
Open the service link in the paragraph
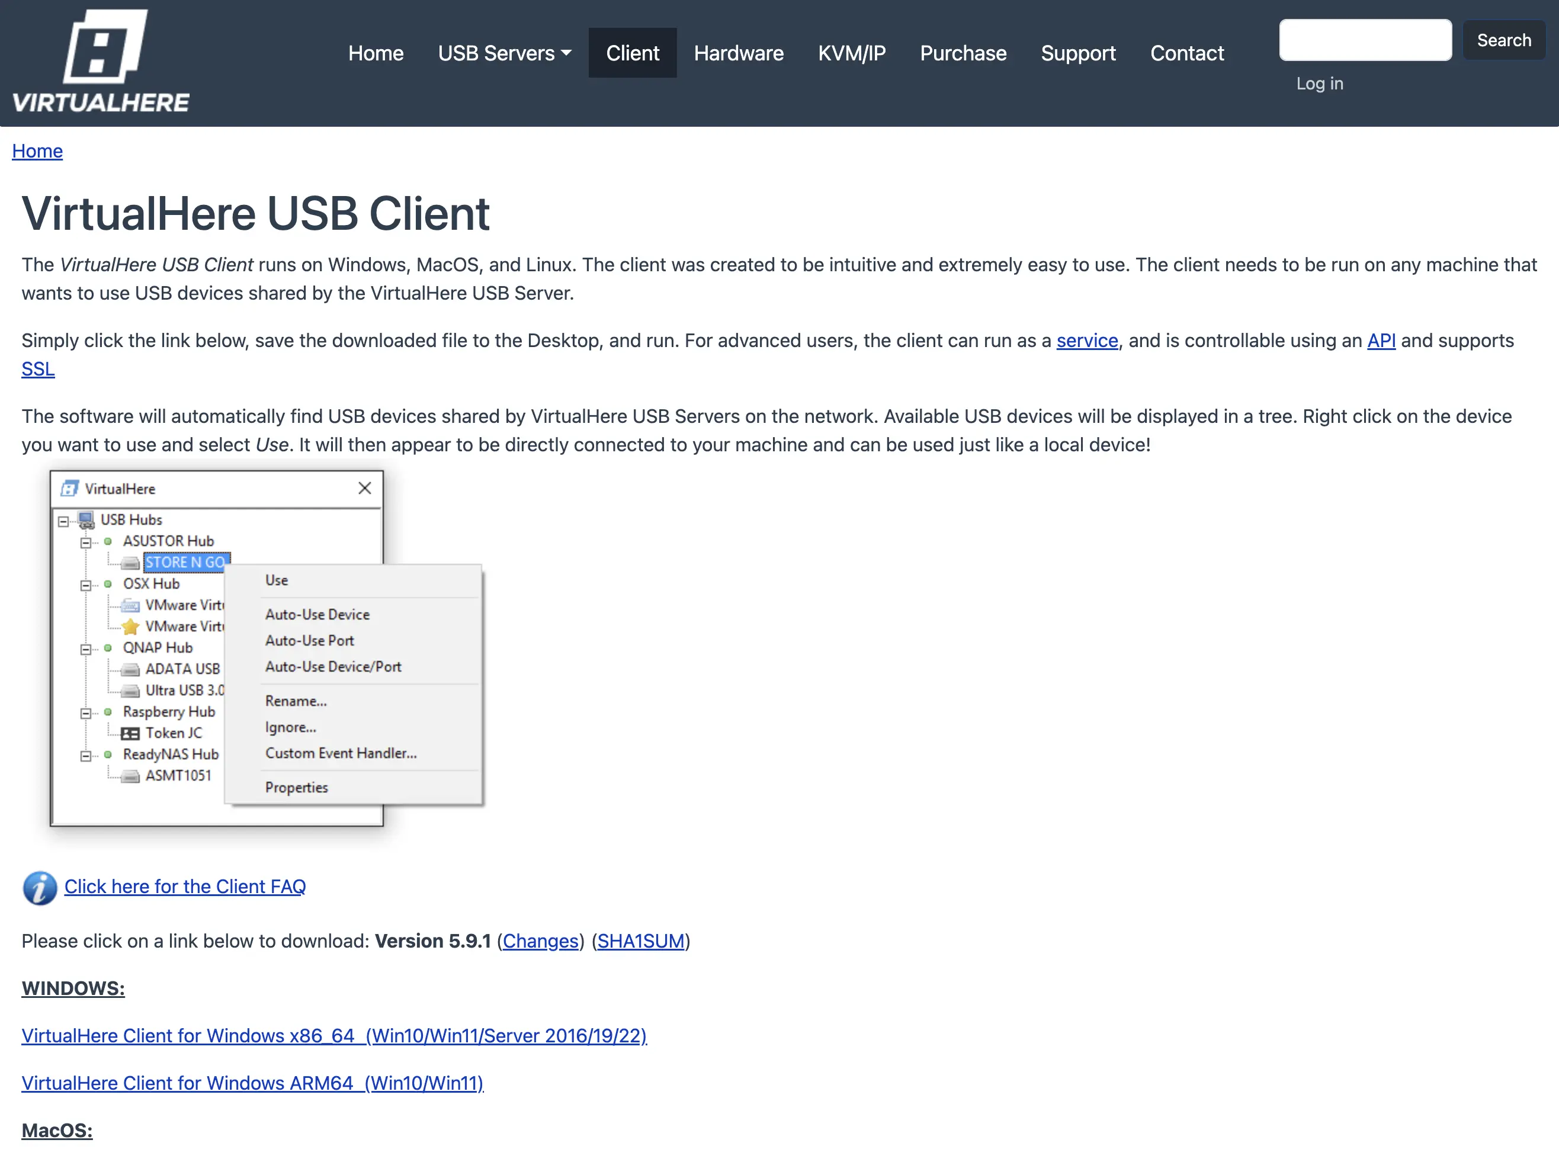pyautogui.click(x=1087, y=341)
